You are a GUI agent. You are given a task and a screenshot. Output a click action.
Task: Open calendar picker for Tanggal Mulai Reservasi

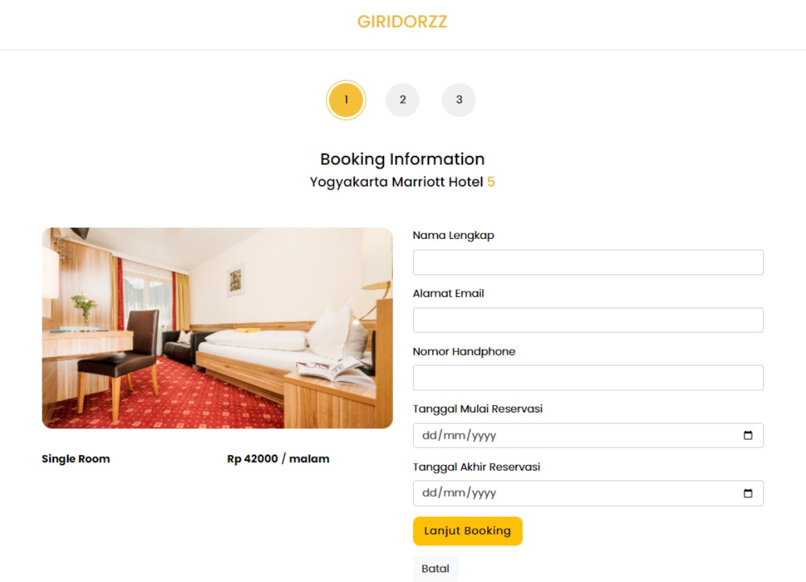tap(748, 436)
